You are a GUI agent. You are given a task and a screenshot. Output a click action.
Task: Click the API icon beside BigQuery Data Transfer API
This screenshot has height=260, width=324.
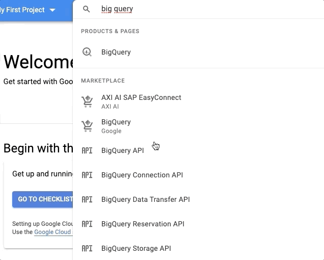coord(87,199)
